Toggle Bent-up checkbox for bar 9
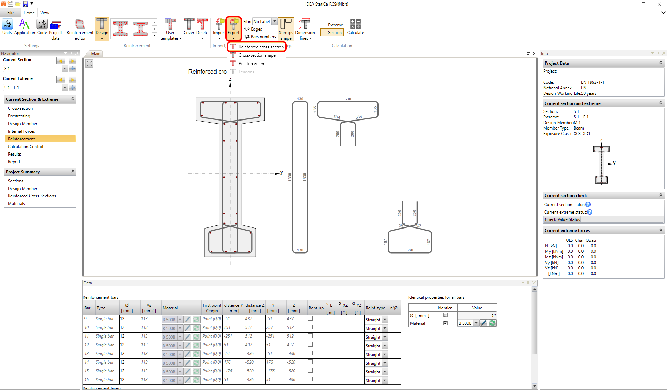 coord(310,318)
